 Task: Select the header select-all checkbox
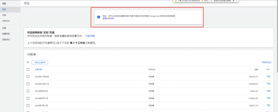pos(28,70)
